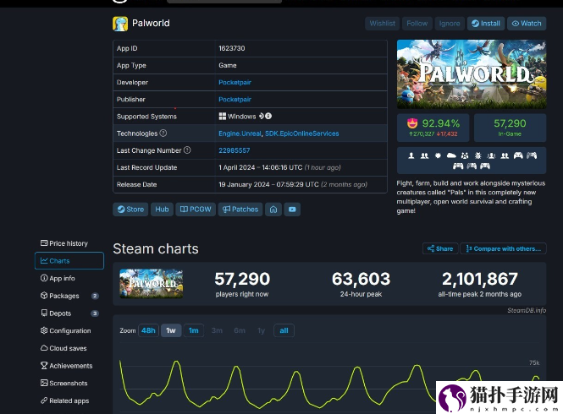Click the YouTube video icon button
This screenshot has height=414, width=563.
292,210
